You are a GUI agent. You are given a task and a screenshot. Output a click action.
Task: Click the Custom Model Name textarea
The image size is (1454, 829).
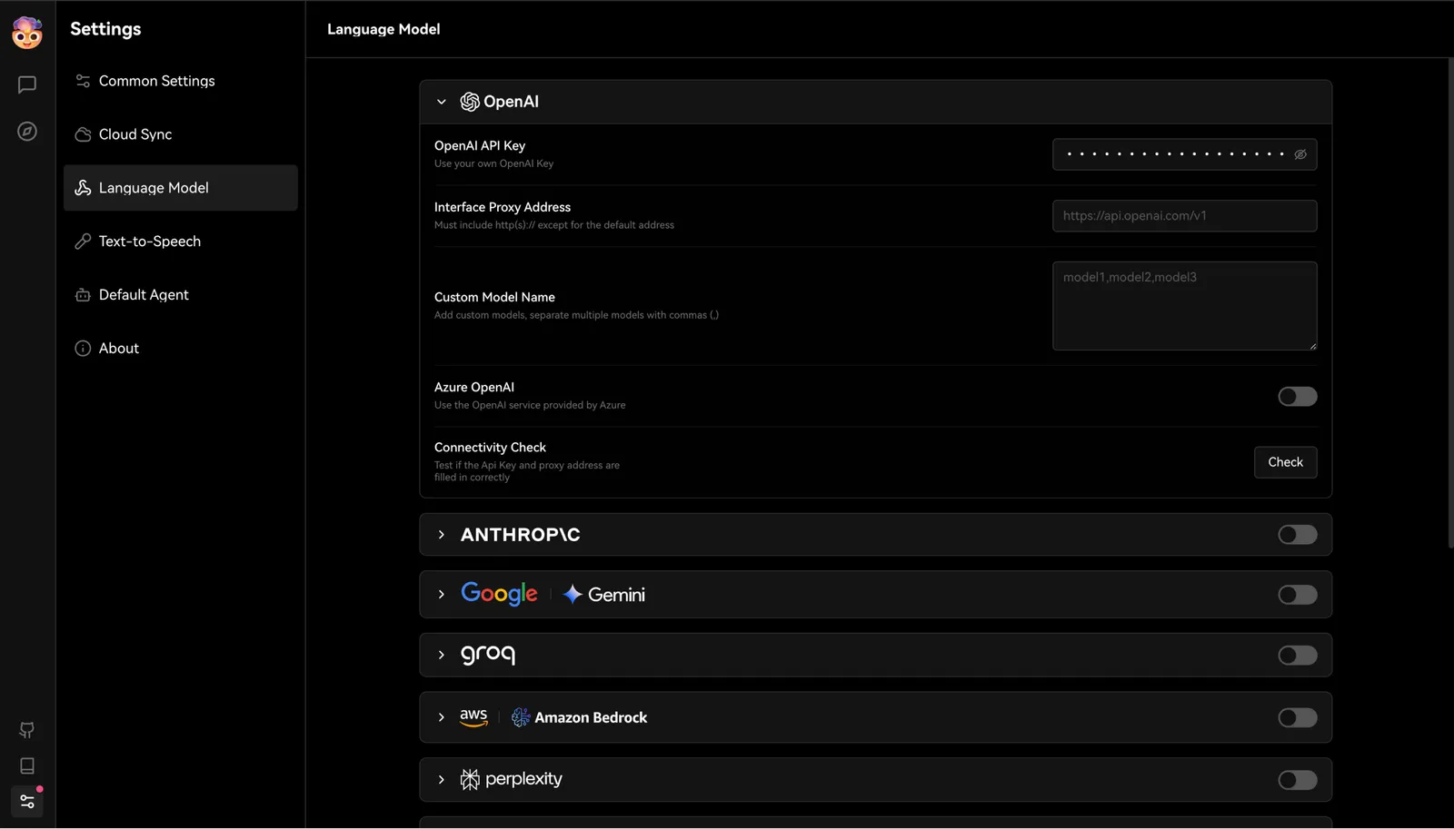[x=1185, y=306]
